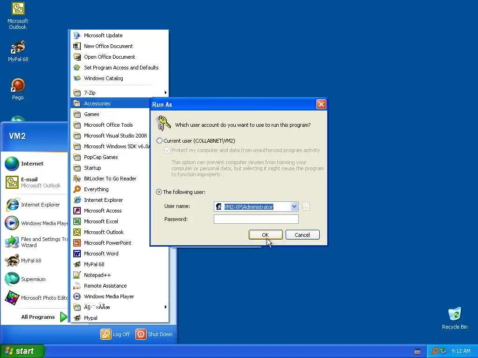
Task: Click Cancel in Run As dialog
Action: click(x=302, y=235)
